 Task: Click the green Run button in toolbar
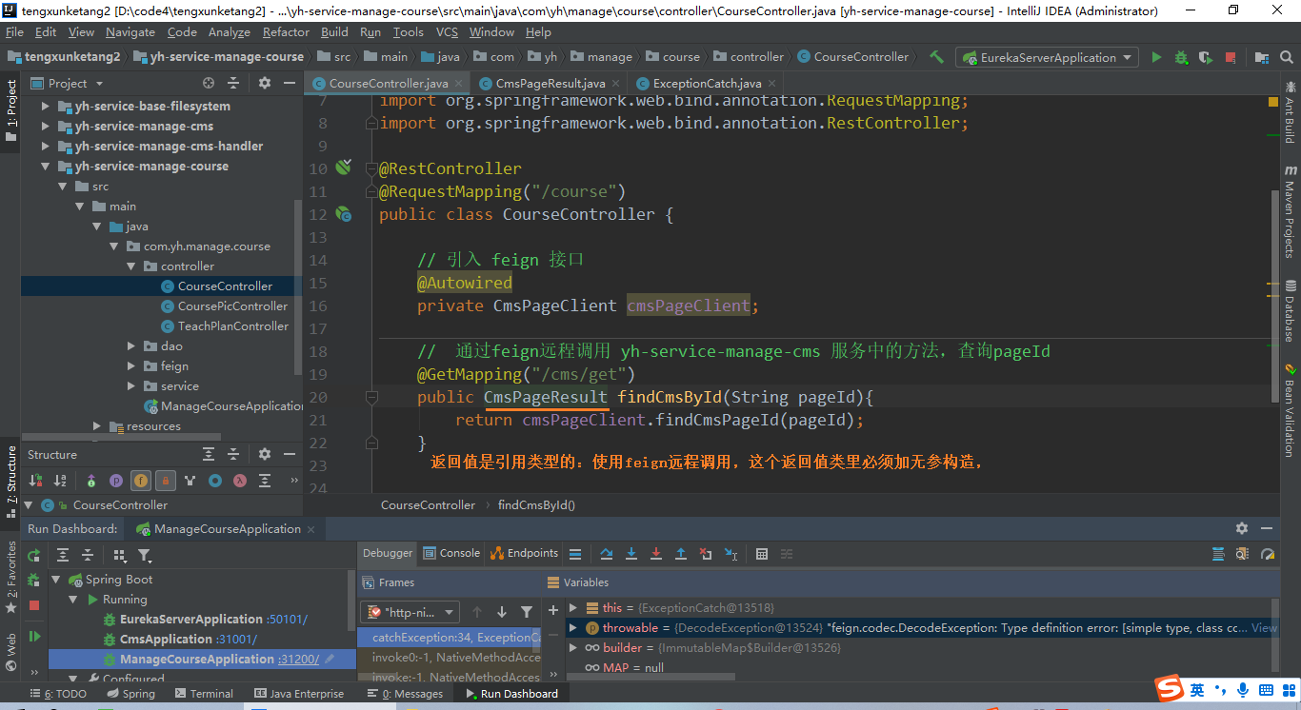(x=1155, y=57)
